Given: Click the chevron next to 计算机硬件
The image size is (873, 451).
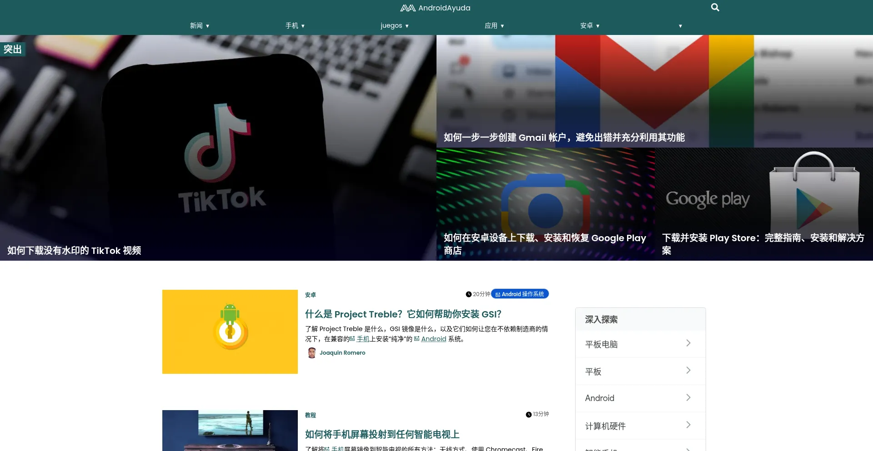Looking at the screenshot, I should [688, 425].
